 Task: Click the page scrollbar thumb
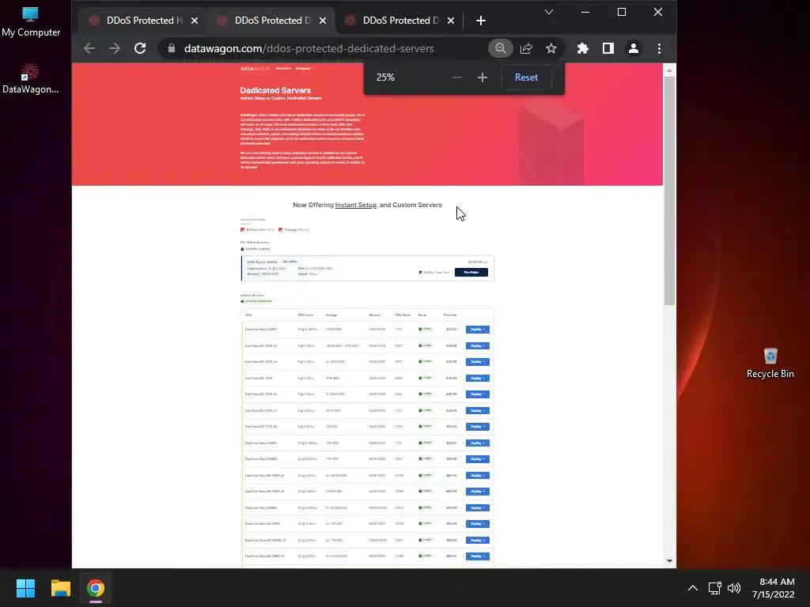pyautogui.click(x=669, y=190)
